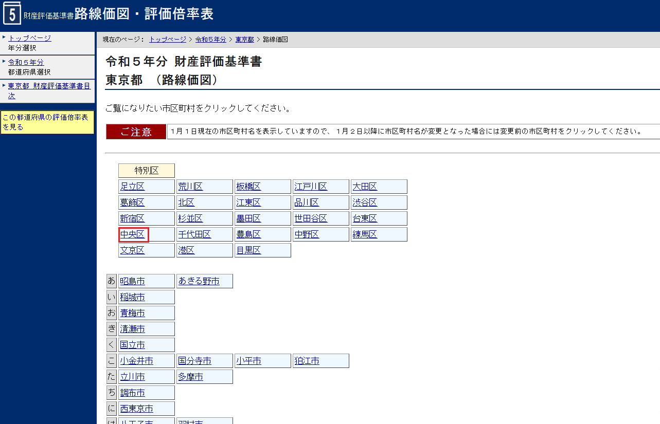Open 小平市 city link
Image resolution: width=660 pixels, height=424 pixels.
point(248,361)
